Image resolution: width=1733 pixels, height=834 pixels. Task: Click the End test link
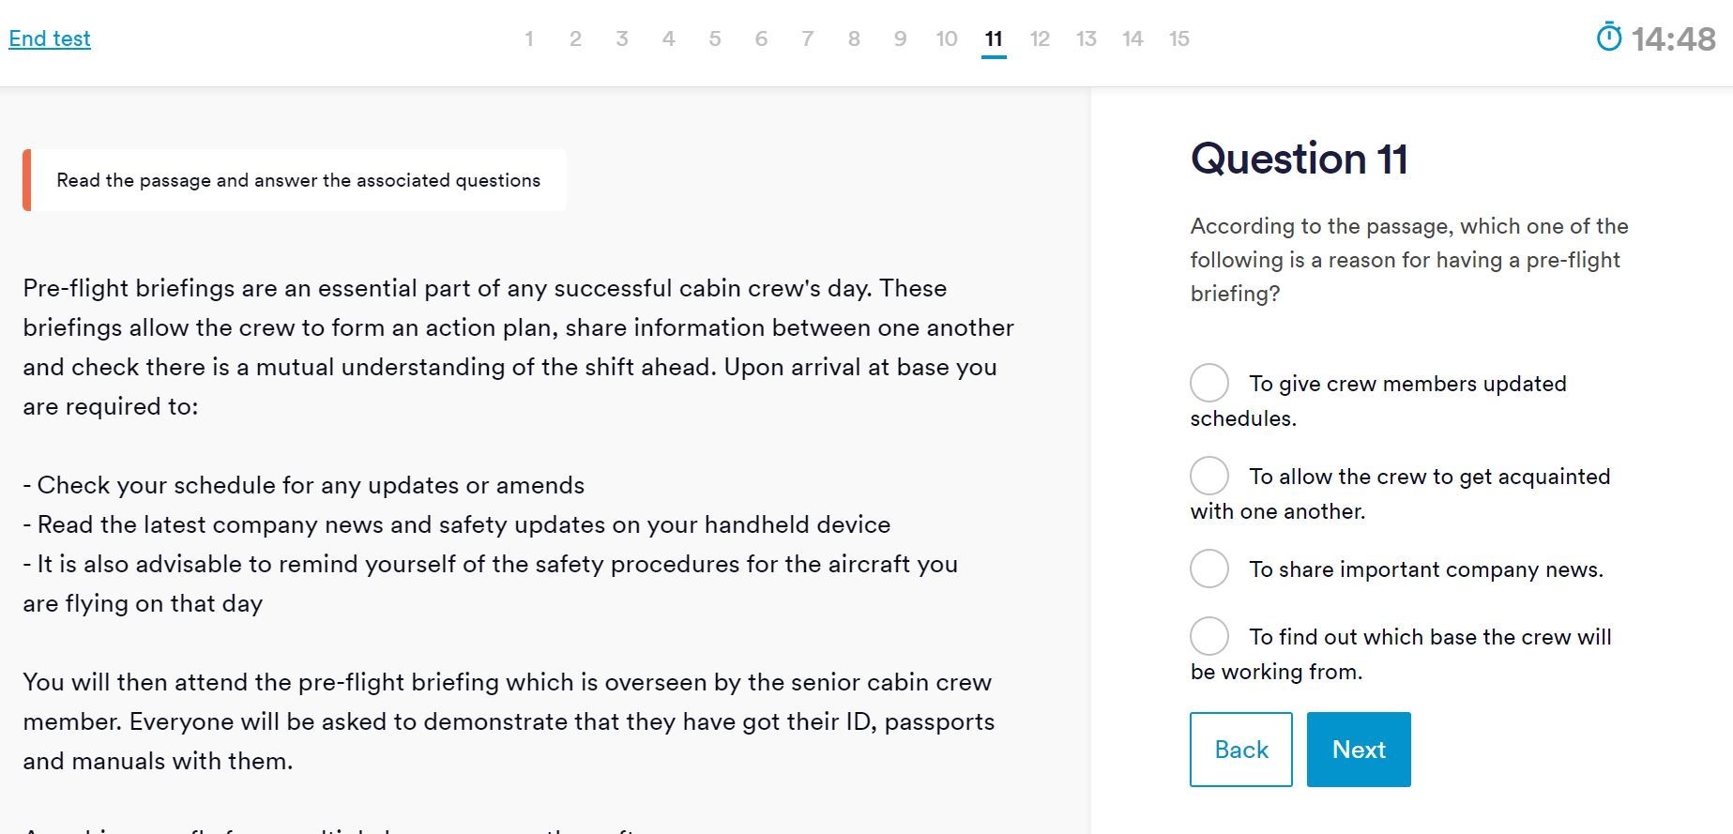(50, 38)
